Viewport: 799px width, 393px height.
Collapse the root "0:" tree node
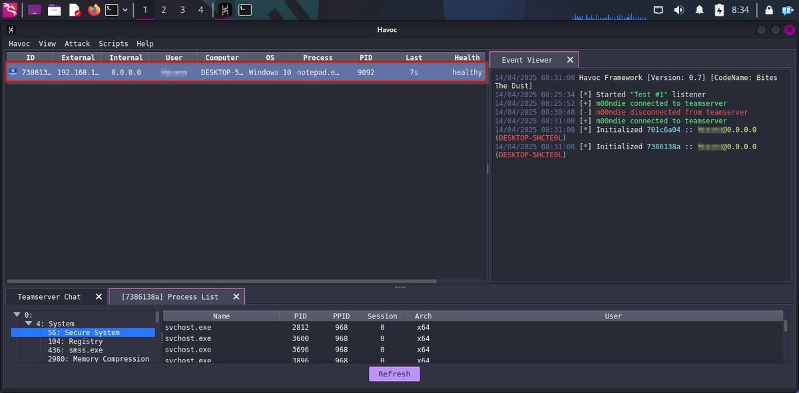tap(16, 314)
